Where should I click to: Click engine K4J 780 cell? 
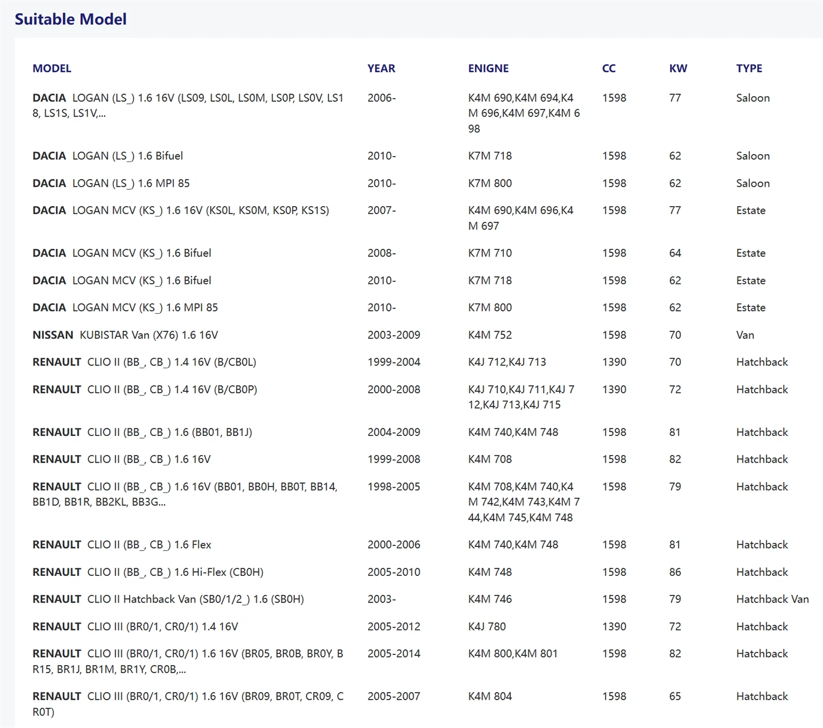click(487, 627)
